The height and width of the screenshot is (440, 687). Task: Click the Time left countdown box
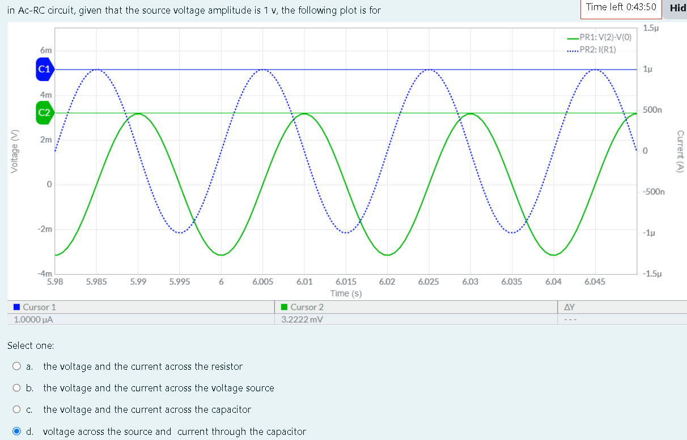click(621, 8)
